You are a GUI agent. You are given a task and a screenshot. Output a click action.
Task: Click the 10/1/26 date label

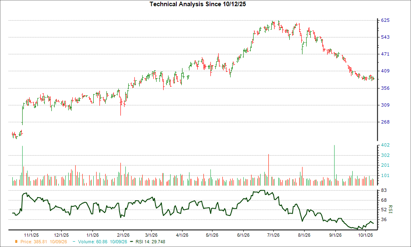(x=366, y=235)
